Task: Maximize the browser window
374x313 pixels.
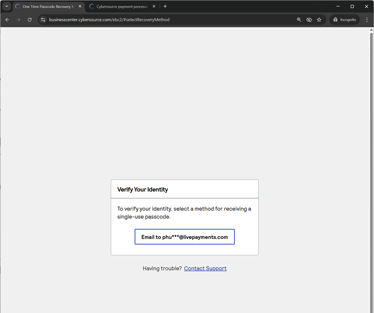Action: click(x=352, y=7)
